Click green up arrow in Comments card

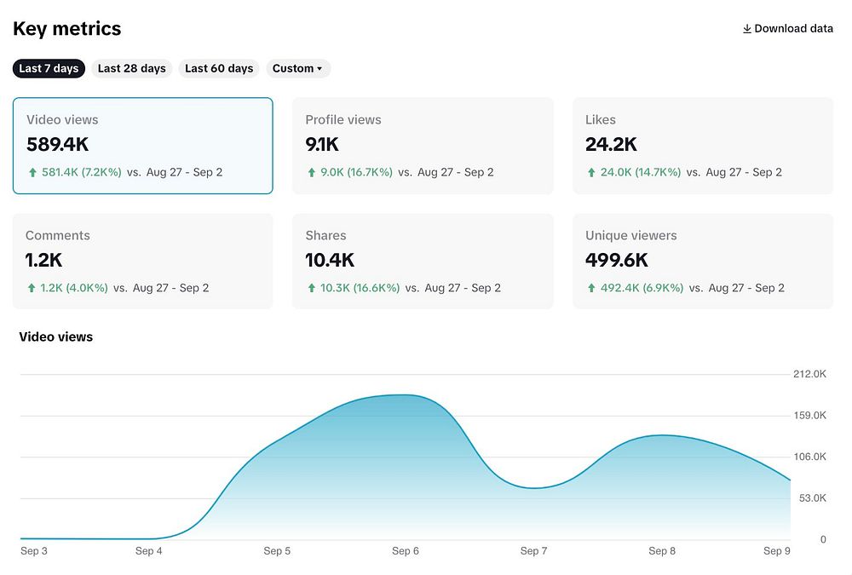tap(32, 288)
